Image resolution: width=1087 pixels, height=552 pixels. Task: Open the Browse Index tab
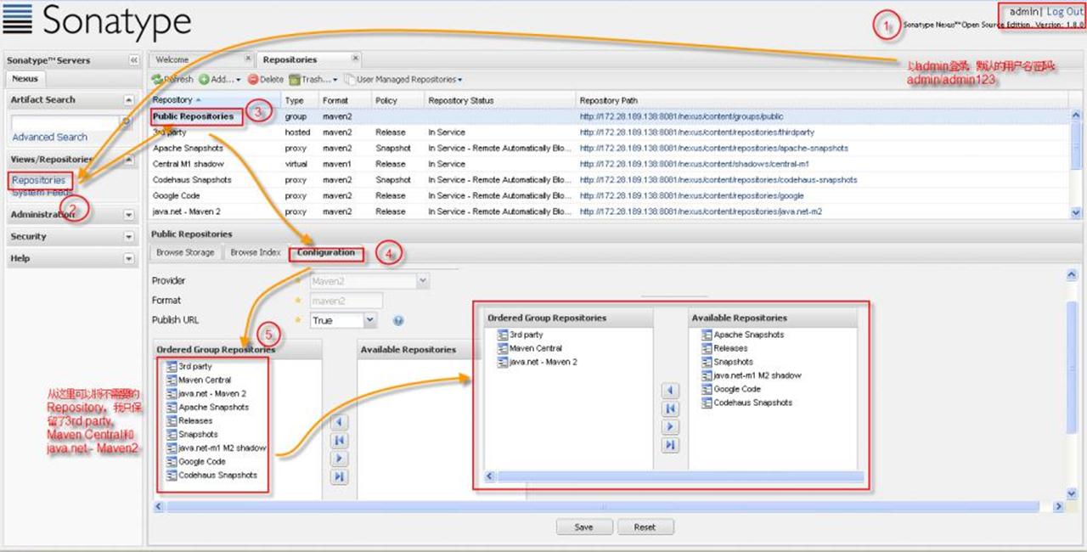(x=255, y=252)
